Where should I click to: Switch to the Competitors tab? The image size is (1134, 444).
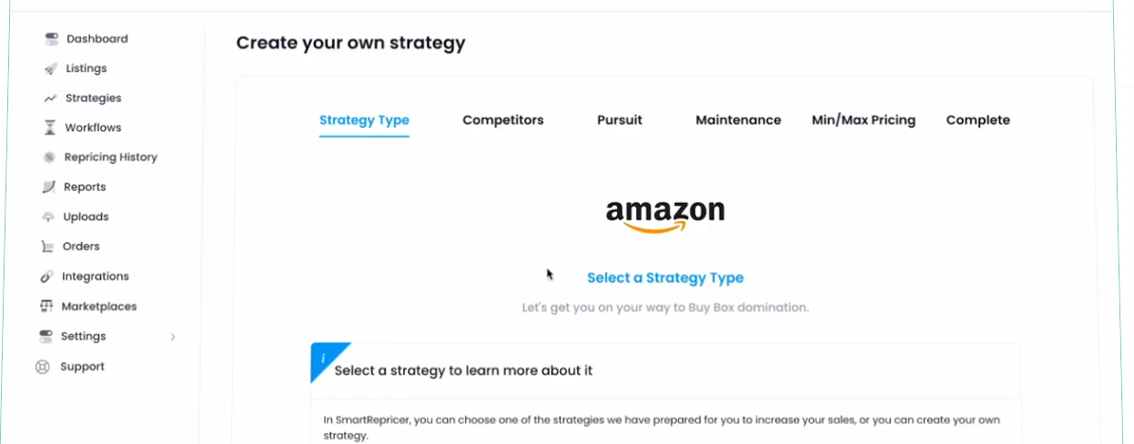click(x=502, y=120)
